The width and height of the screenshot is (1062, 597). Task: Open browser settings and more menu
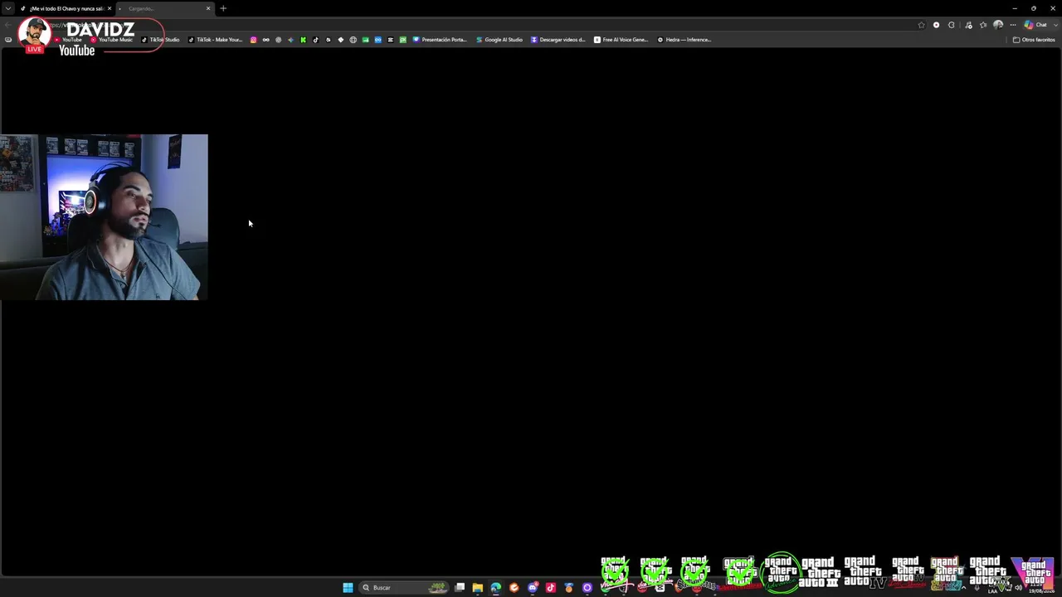(x=1013, y=25)
